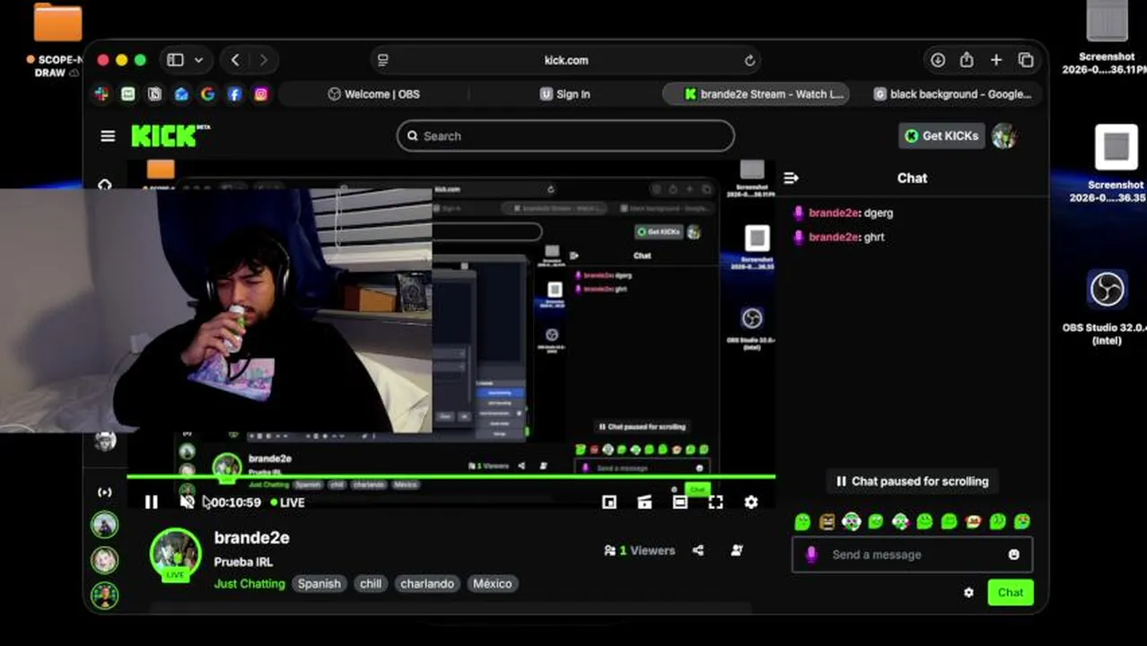The image size is (1147, 646).
Task: Show Safari tab overview
Action: [1026, 60]
